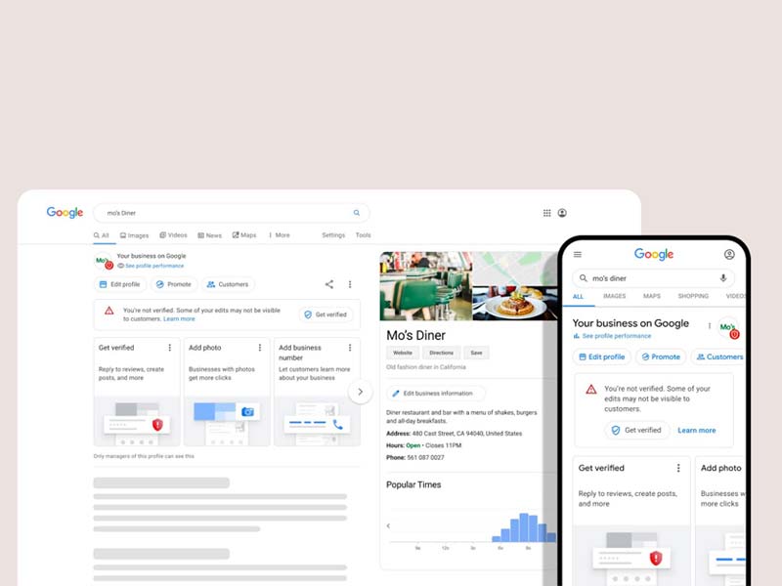This screenshot has width=782, height=586.
Task: Click into the mobile search field
Action: coord(653,278)
